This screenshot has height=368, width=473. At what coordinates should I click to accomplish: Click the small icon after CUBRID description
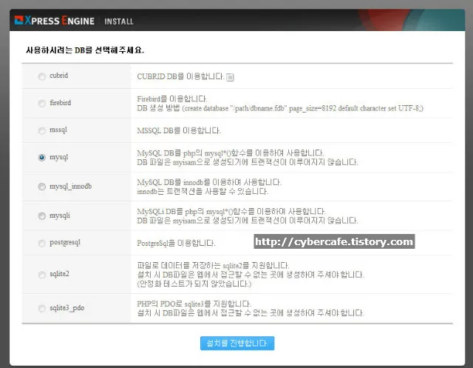click(230, 76)
